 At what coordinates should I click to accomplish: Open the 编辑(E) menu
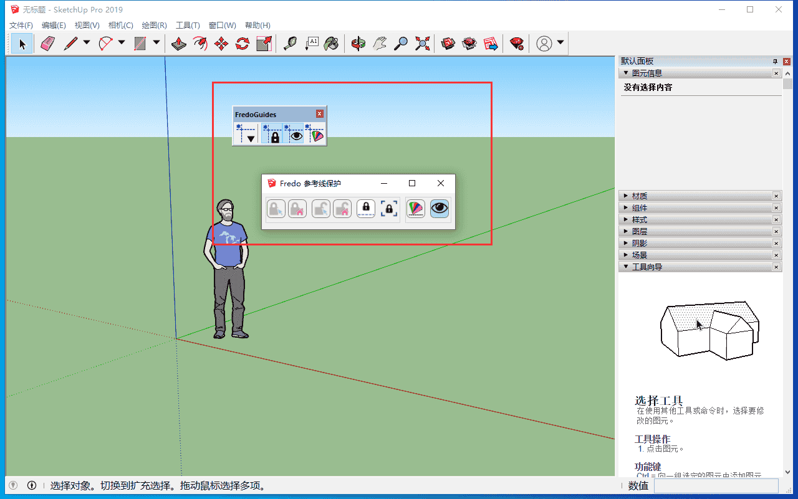point(54,26)
